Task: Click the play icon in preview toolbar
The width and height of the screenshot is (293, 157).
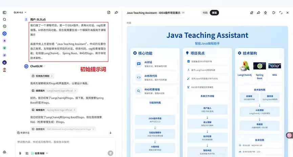Action: tap(274, 13)
